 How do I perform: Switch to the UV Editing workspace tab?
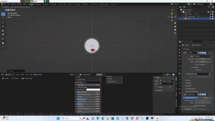(53, 4)
